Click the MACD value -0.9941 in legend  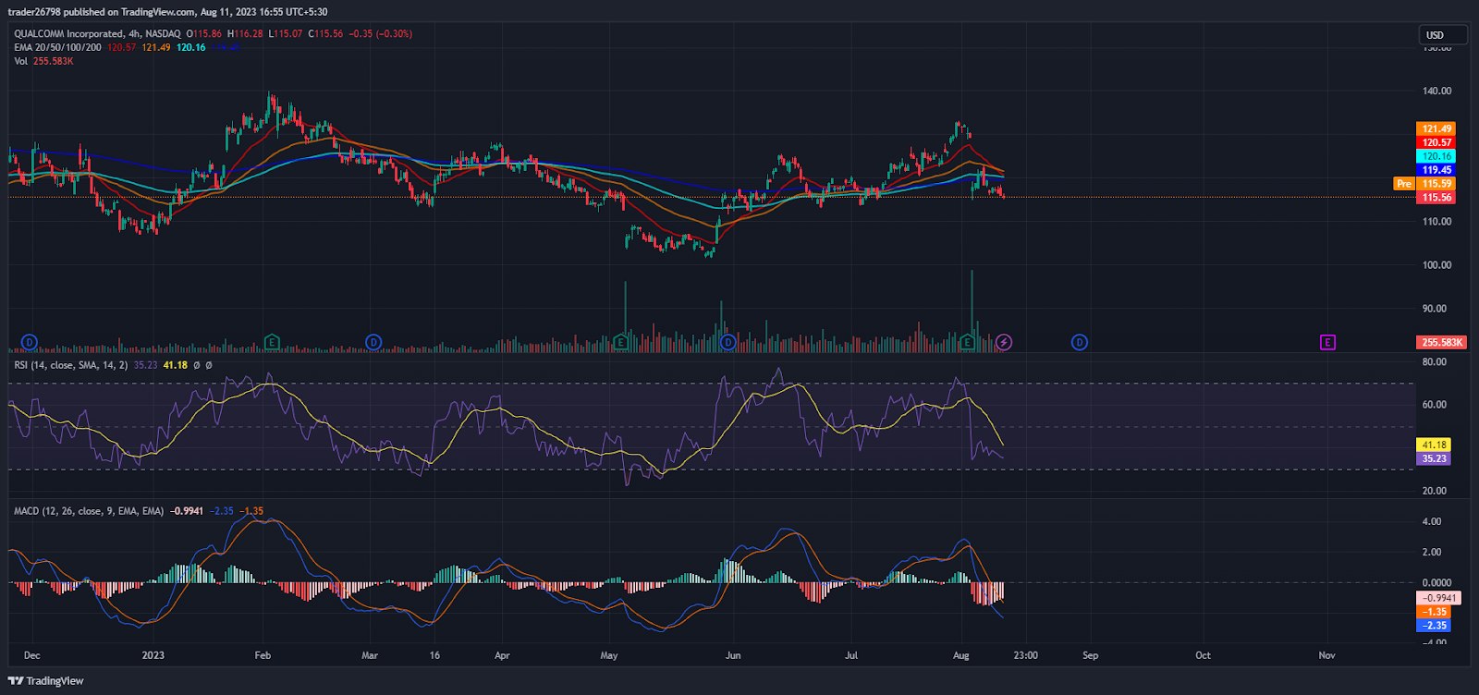tap(187, 511)
